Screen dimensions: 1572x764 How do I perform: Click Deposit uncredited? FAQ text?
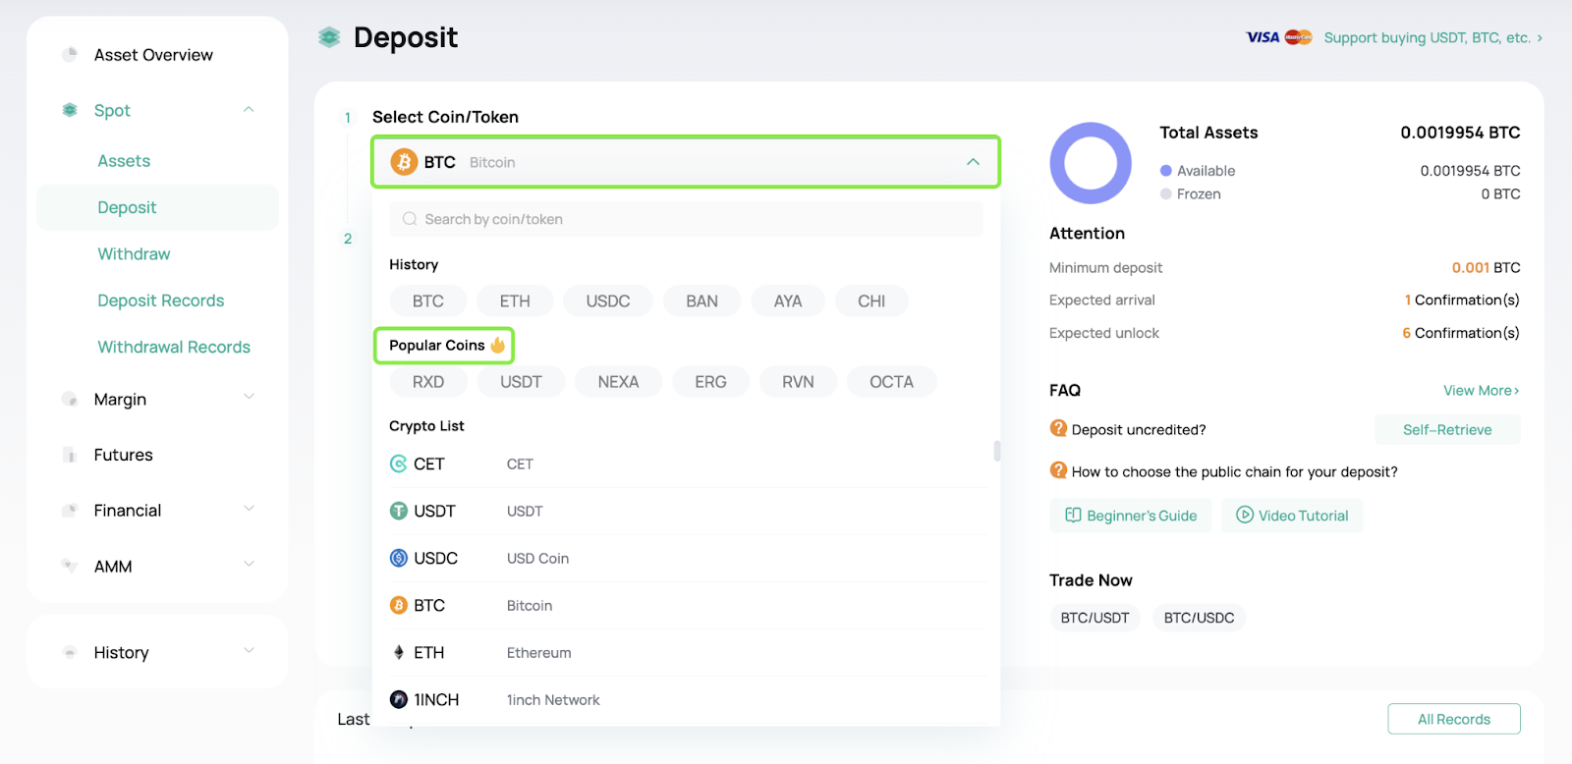click(x=1138, y=429)
